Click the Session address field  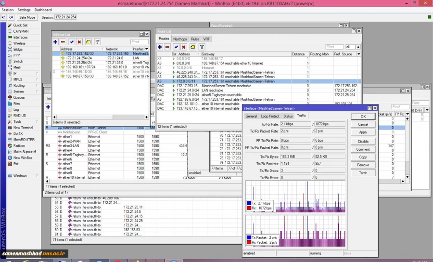click(x=66, y=17)
